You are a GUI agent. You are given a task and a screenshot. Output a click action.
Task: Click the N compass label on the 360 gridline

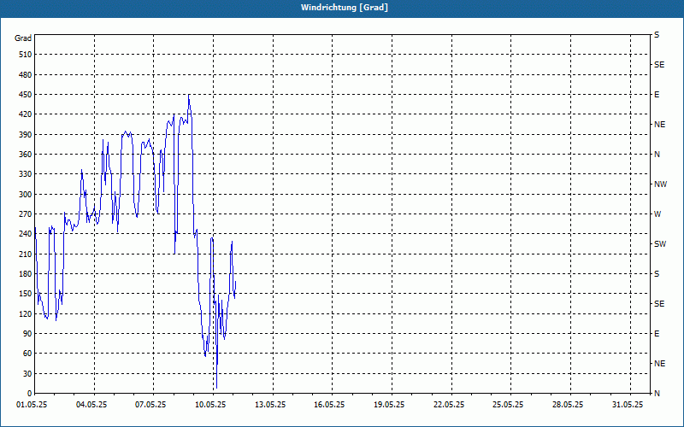(x=657, y=155)
